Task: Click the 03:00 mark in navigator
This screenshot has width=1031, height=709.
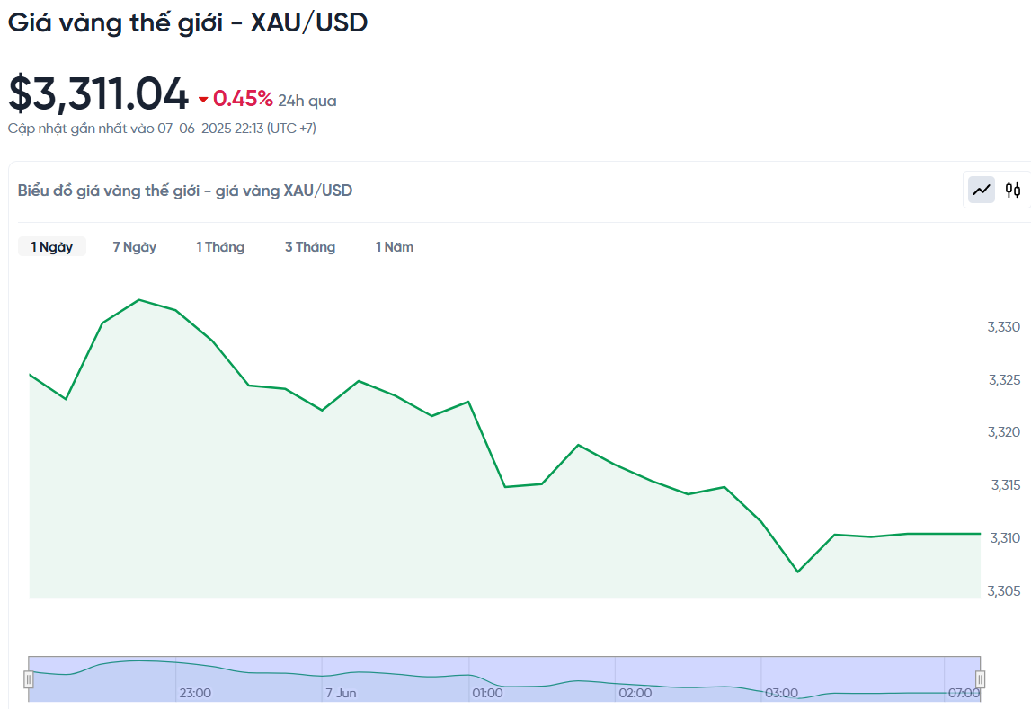Action: (781, 693)
